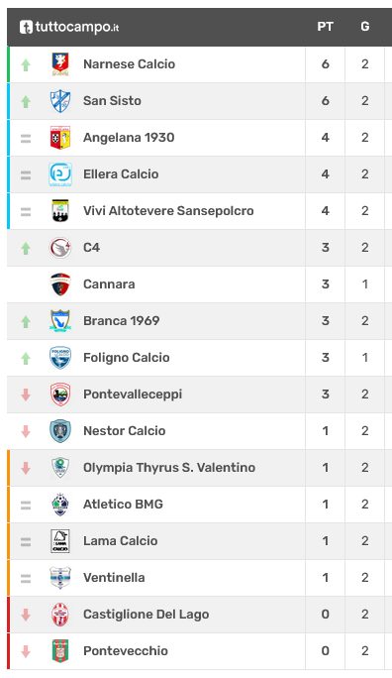Open Vivi Altotevere Sansepolcro team page
Screen dimensions: 392x678
pos(168,211)
